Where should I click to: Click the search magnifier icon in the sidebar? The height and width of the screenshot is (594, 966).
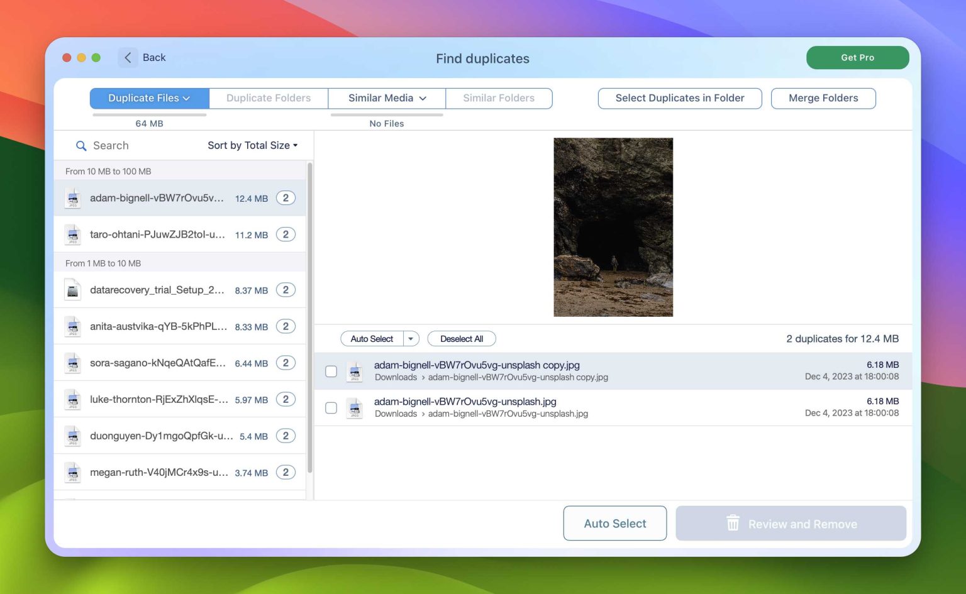click(x=81, y=145)
